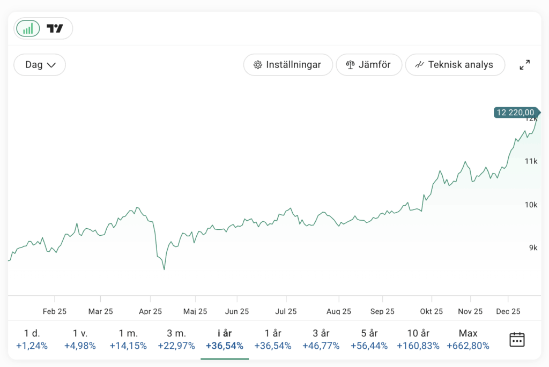Show the 3 år chart range
Image resolution: width=549 pixels, height=367 pixels.
(321, 340)
